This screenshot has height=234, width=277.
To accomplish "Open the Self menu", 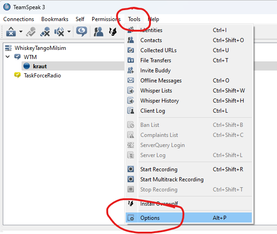I will [x=80, y=19].
